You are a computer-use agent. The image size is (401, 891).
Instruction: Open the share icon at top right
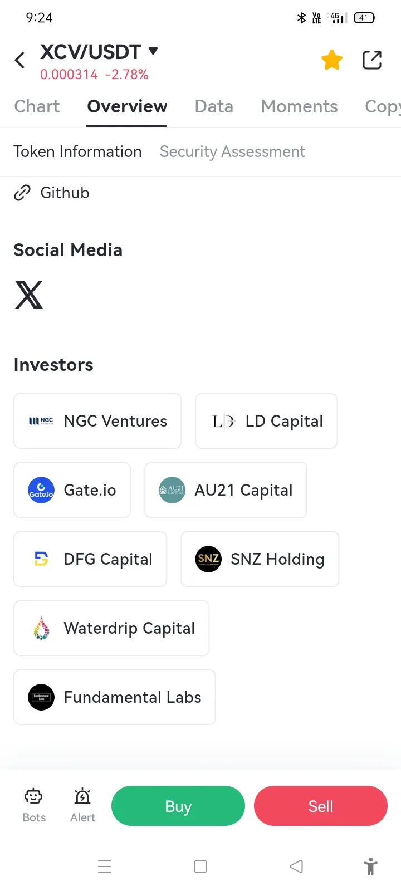click(372, 60)
